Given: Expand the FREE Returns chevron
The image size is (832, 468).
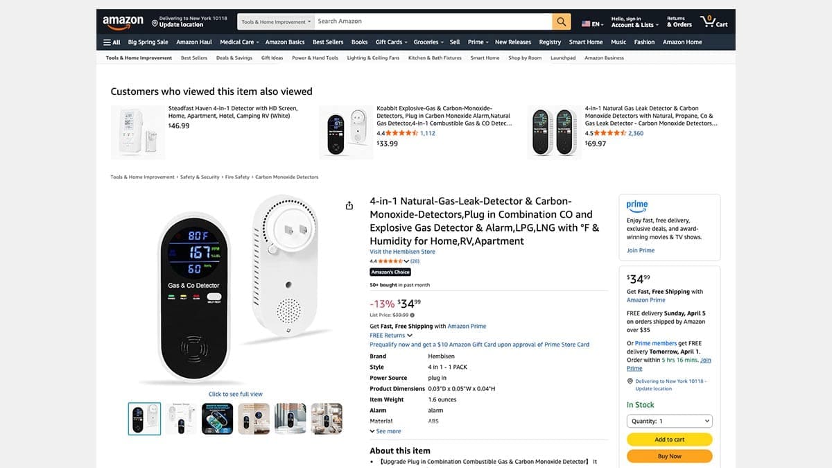Looking at the screenshot, I should [x=410, y=336].
